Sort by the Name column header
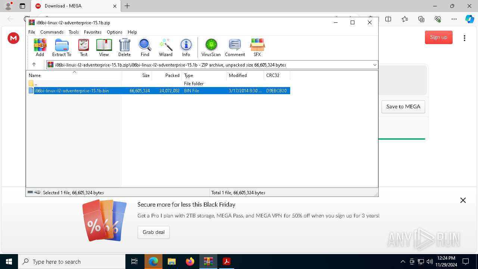This screenshot has width=478, height=269. (x=74, y=75)
